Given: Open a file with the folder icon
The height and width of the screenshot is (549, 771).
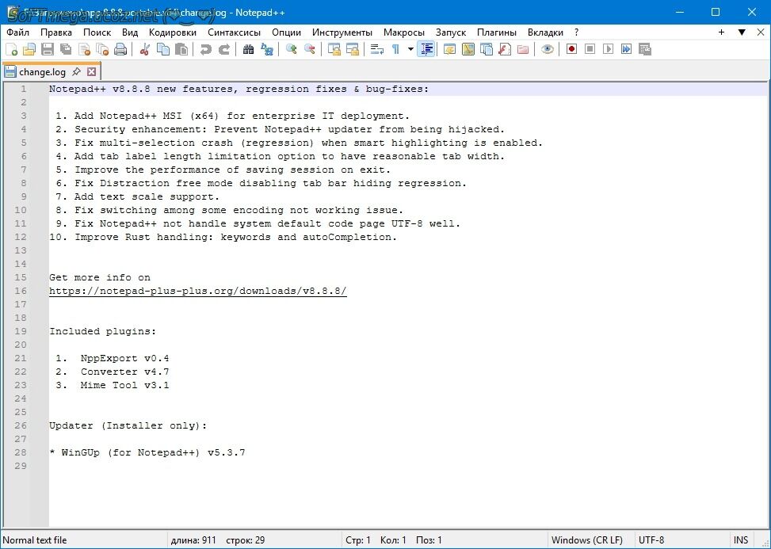Looking at the screenshot, I should 29,49.
